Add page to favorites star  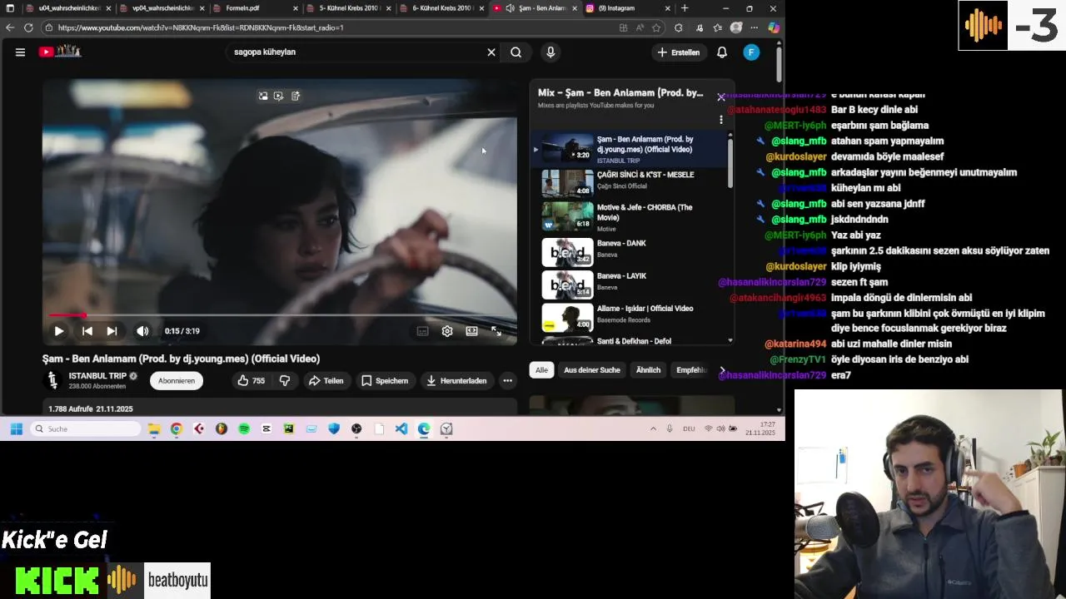click(656, 27)
